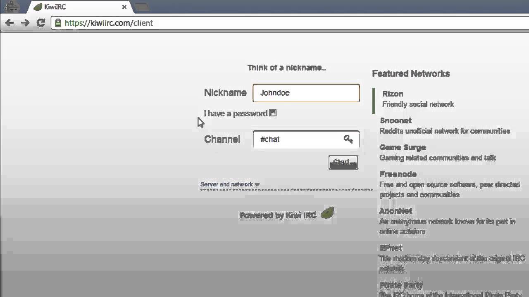Image resolution: width=529 pixels, height=297 pixels.
Task: Click the Nickname label
Action: (225, 93)
